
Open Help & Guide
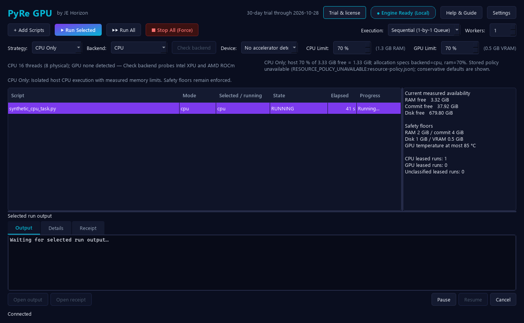[461, 13]
